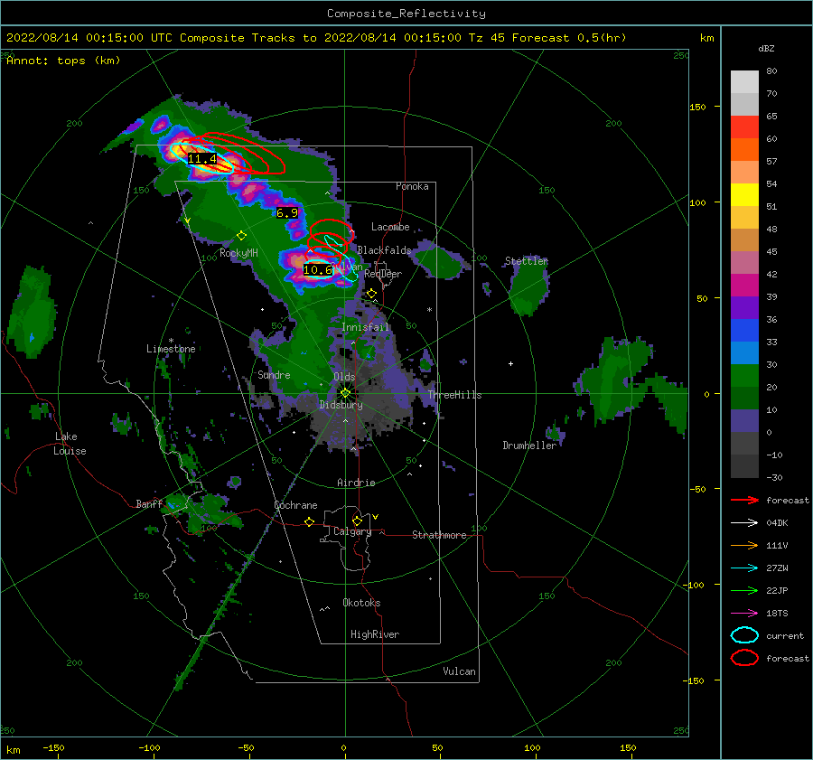Screen dimensions: 813x760
Task: Click the red forecast ellipse near Lacombe
Action: pos(332,231)
